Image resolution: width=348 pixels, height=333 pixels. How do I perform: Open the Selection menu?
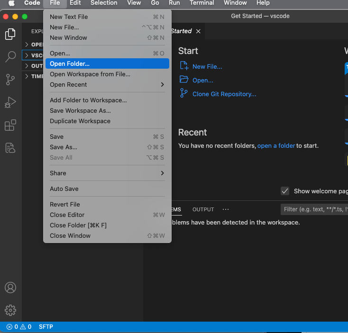pos(104,3)
